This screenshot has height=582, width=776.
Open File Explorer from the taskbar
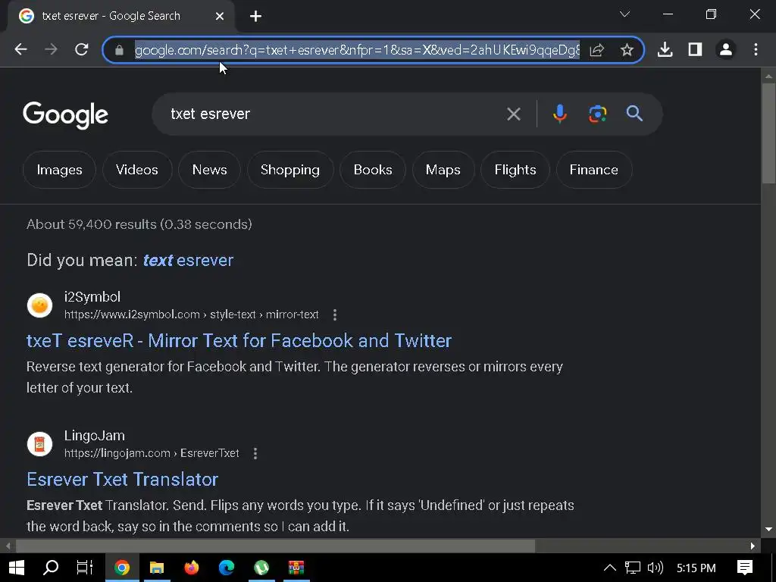coord(156,568)
